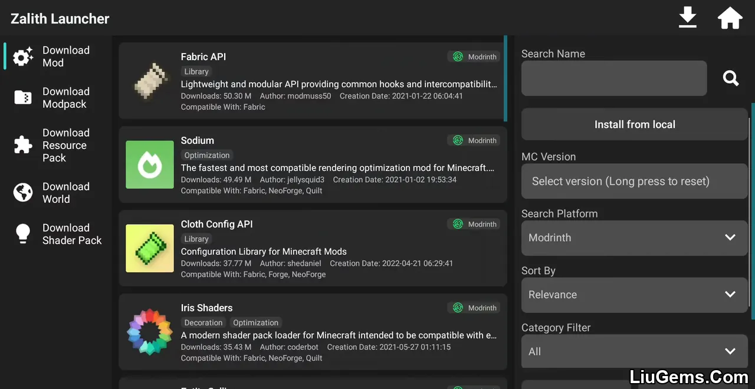755x389 pixels.
Task: Click Creation Date: 2022-04-21 06:29:41
Action: (392, 263)
